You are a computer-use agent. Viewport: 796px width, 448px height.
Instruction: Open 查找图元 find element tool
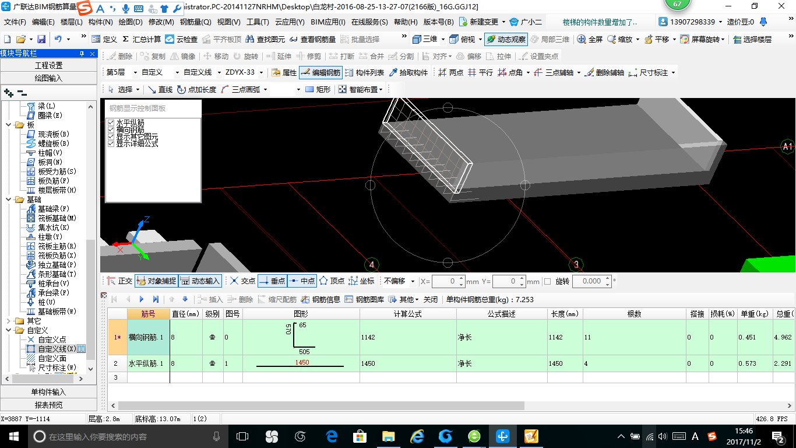click(x=266, y=39)
